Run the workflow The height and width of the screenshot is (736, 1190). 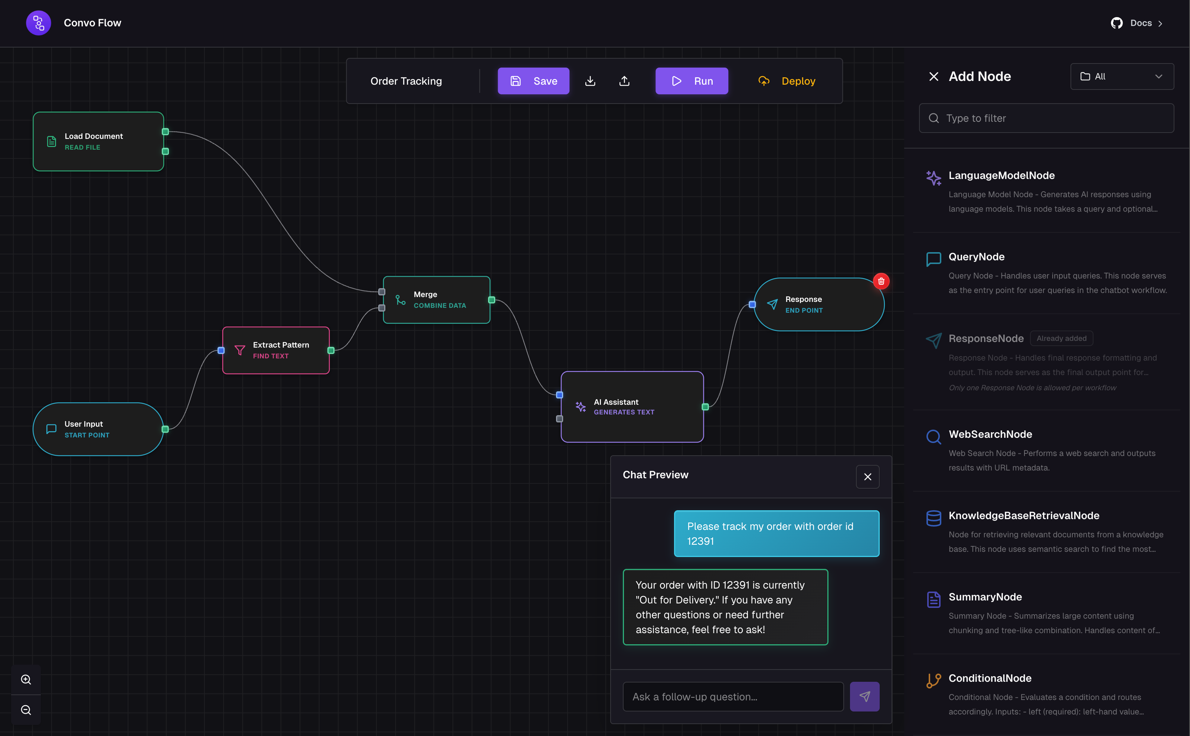click(692, 81)
